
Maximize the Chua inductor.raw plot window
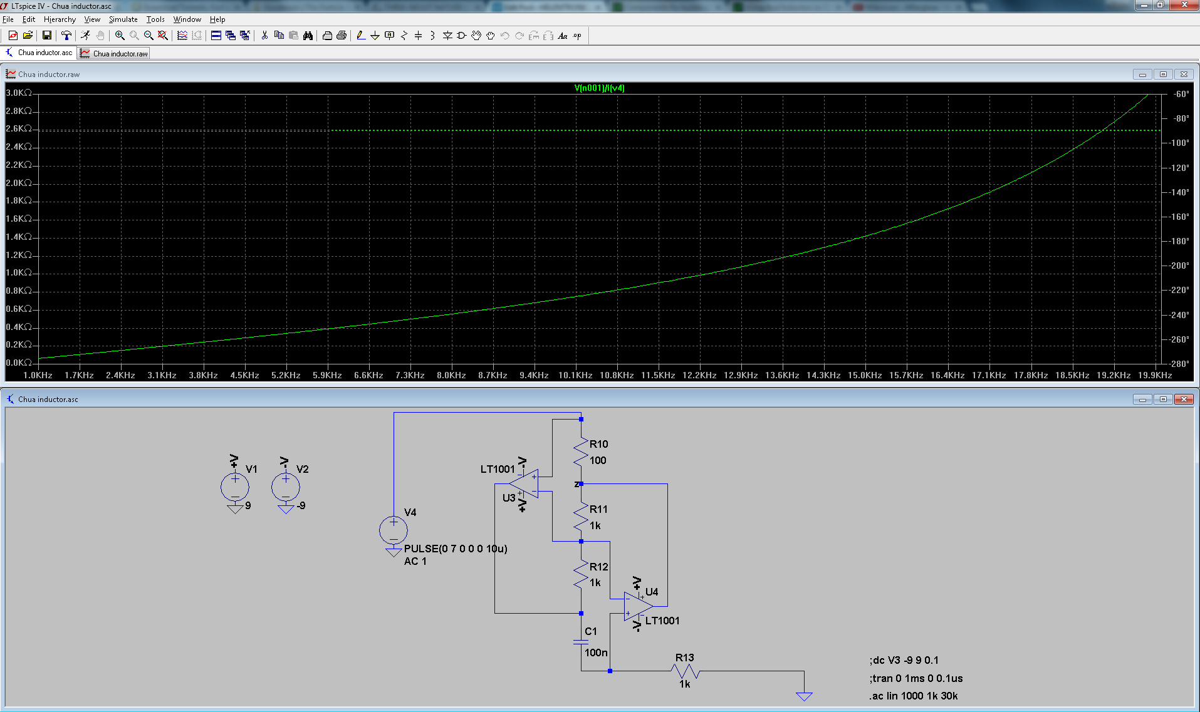pyautogui.click(x=1163, y=75)
